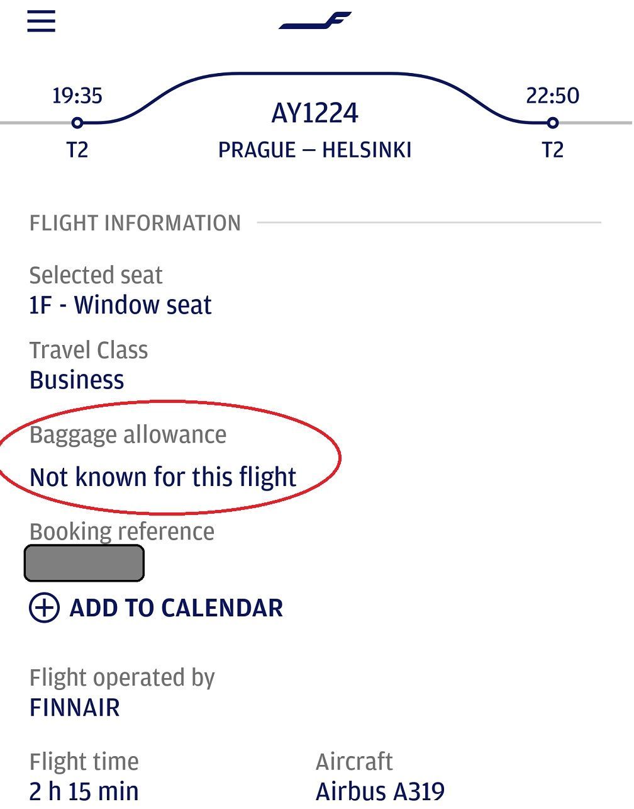The height and width of the screenshot is (809, 634).
Task: Tap the arrival point marker at 22:50
Action: tap(552, 123)
